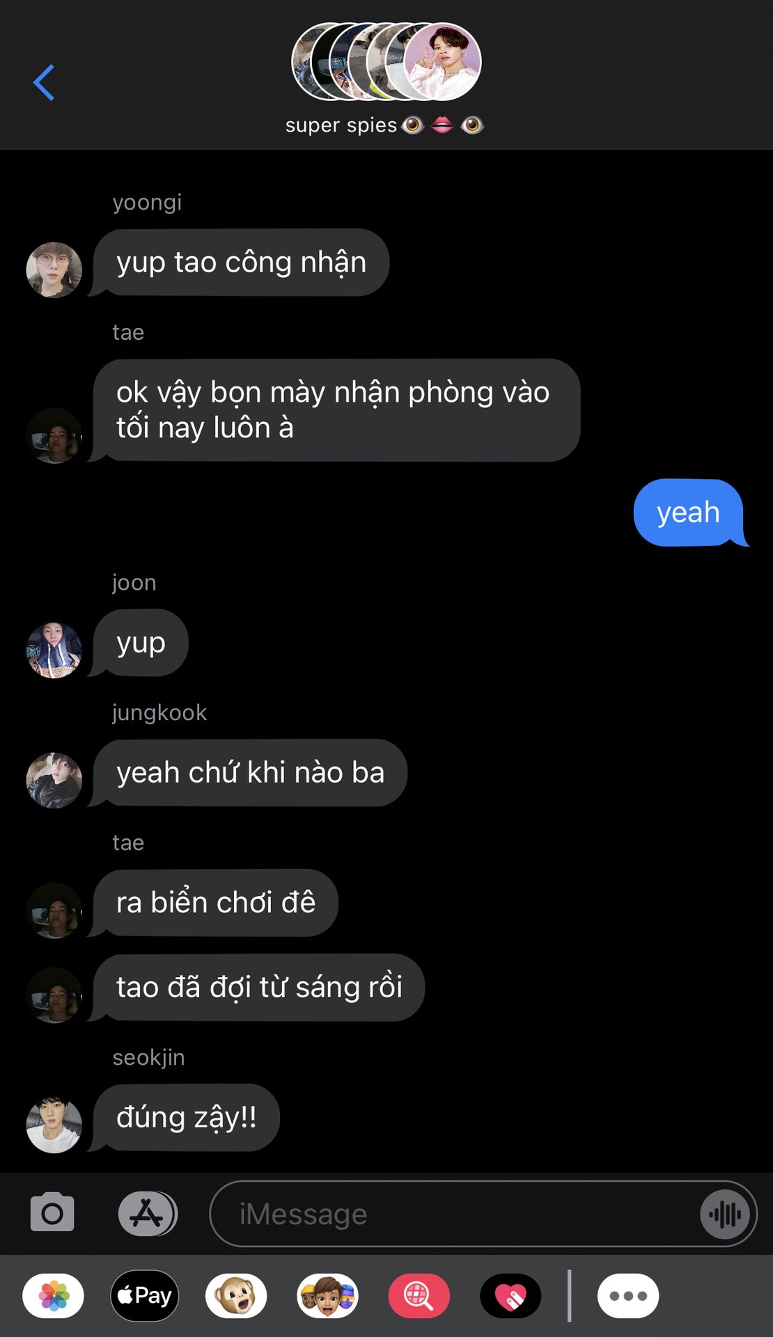Open the Photos app icon
The width and height of the screenshot is (773, 1337).
tap(54, 1296)
